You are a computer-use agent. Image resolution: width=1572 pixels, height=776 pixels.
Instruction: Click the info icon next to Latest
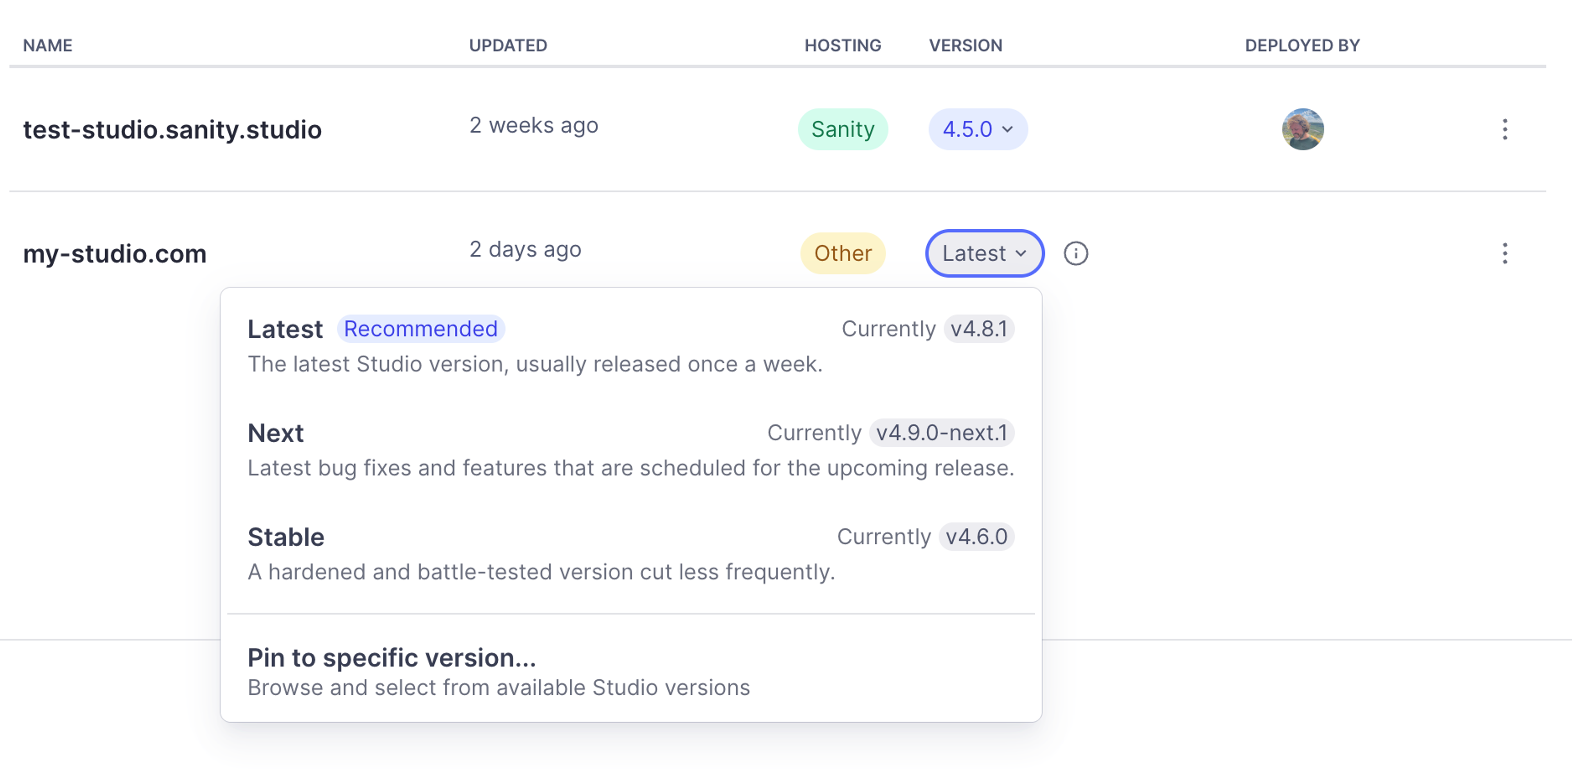[x=1075, y=253]
